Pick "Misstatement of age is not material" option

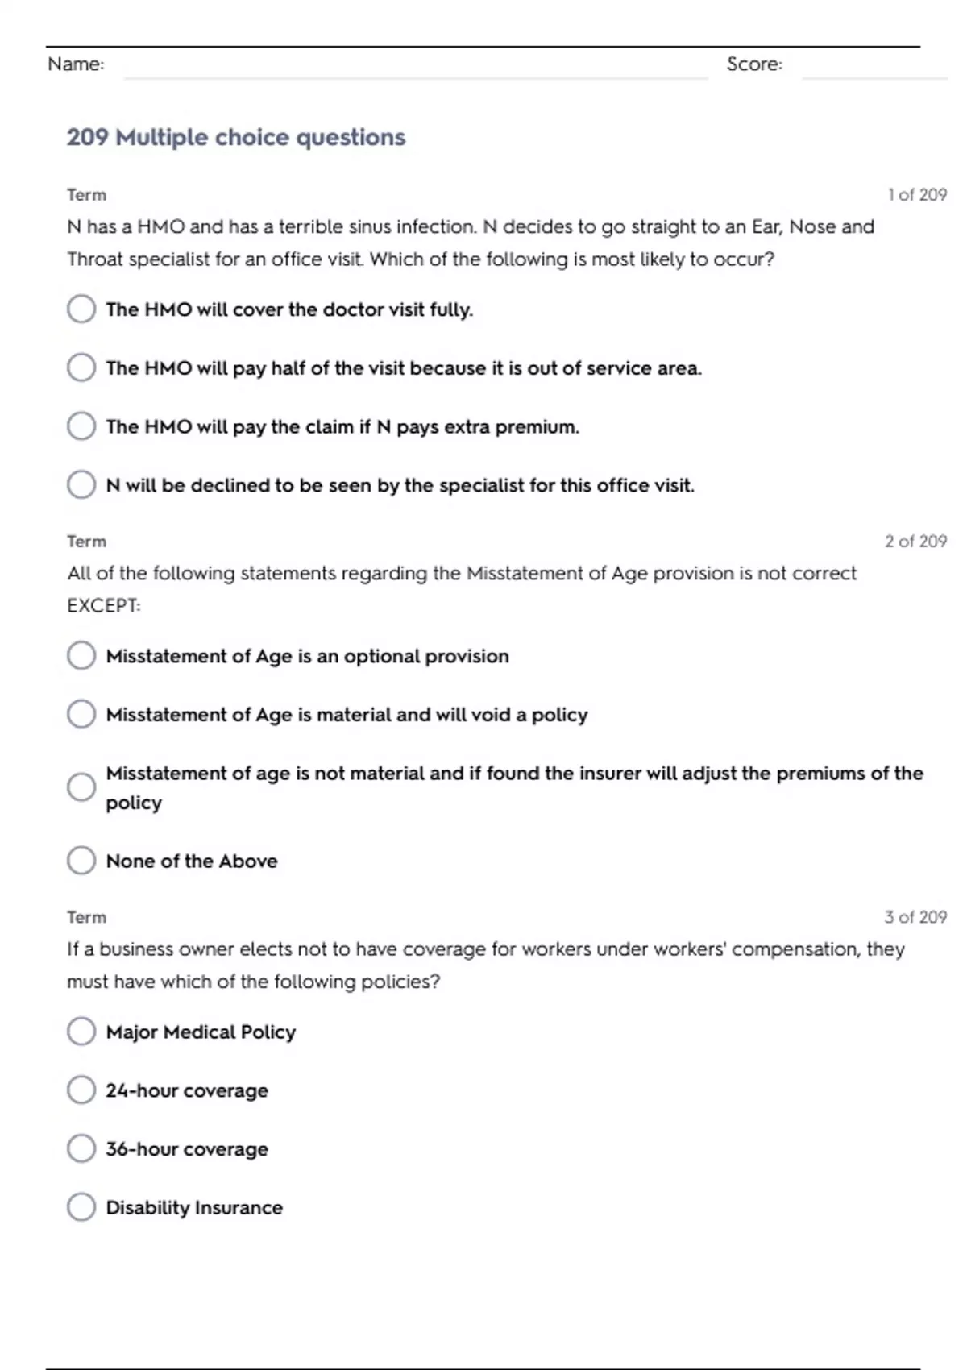tap(81, 787)
